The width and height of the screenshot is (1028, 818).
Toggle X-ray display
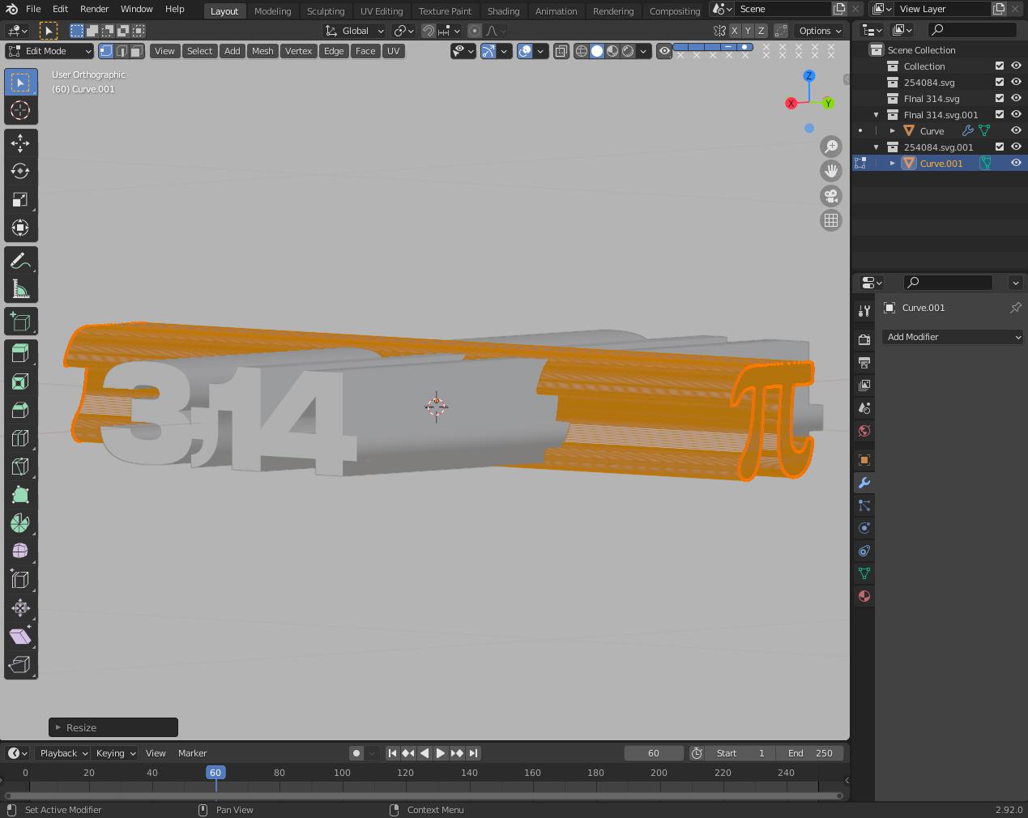pyautogui.click(x=562, y=51)
